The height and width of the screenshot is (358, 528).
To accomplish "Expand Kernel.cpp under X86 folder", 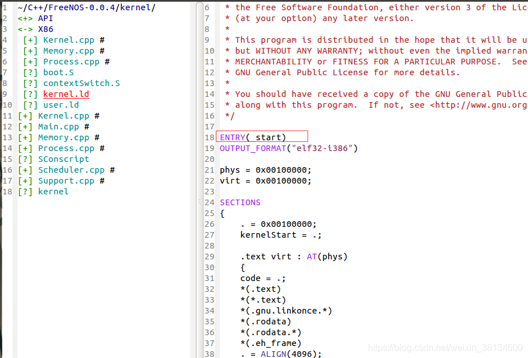I will click(x=30, y=40).
